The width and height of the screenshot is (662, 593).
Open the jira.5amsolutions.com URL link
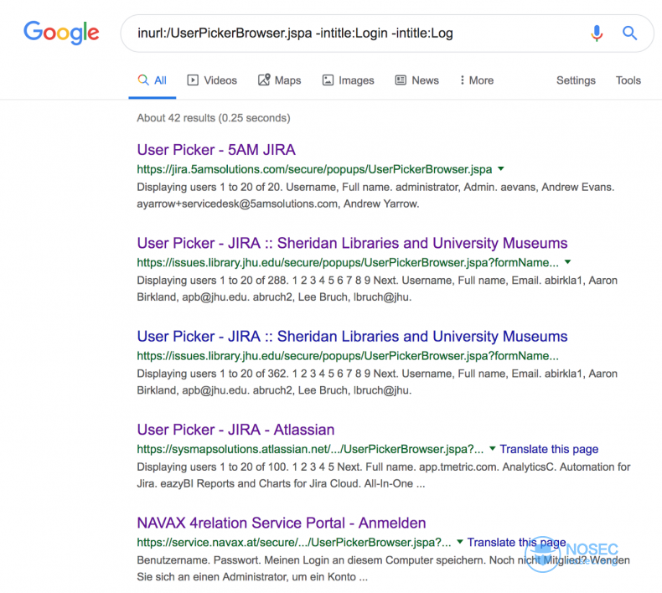tap(314, 169)
